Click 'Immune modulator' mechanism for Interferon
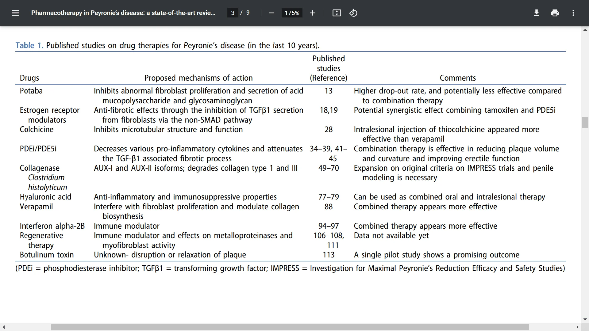The height and width of the screenshot is (331, 589). coord(126,226)
